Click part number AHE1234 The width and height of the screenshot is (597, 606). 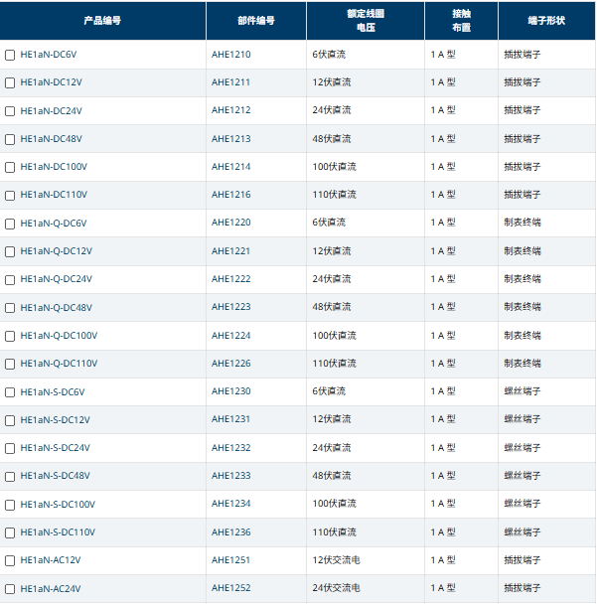tap(230, 504)
